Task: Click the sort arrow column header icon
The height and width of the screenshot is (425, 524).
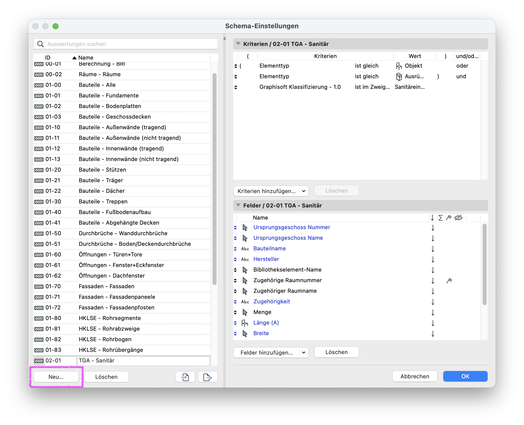Action: point(432,218)
